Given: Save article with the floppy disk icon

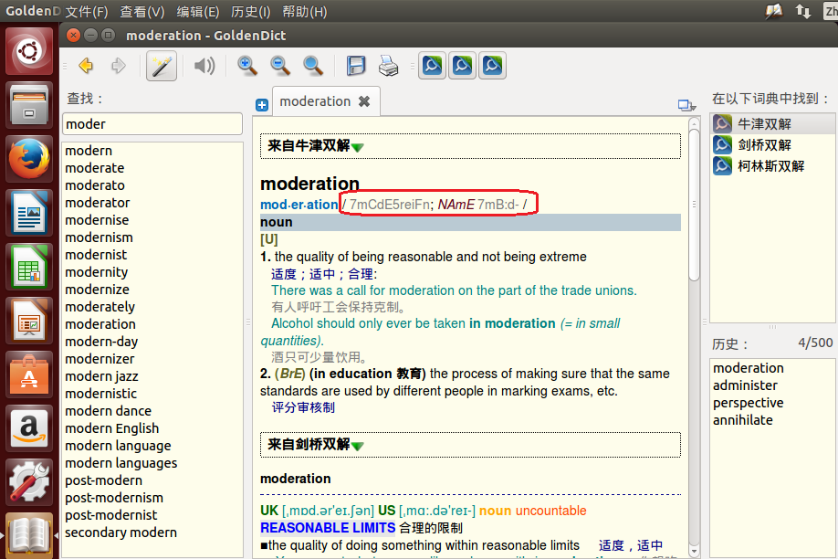Looking at the screenshot, I should click(x=356, y=66).
